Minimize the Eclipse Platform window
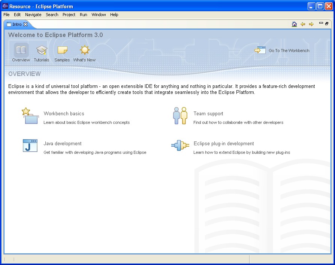The height and width of the screenshot is (265, 335). [x=311, y=6]
